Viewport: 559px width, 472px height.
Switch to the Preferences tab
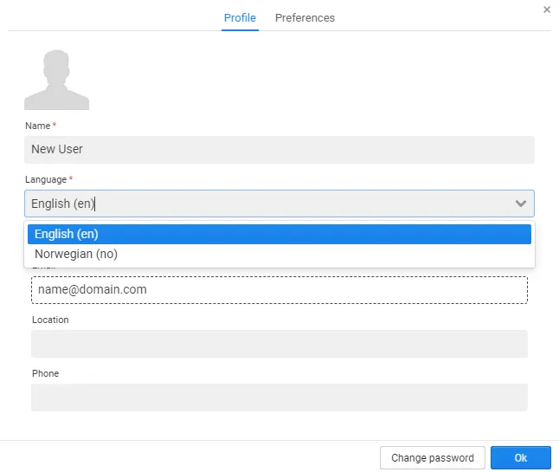click(x=305, y=17)
